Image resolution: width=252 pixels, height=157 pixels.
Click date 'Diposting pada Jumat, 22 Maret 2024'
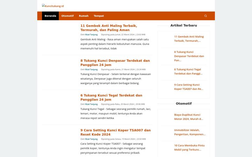pyautogui.click(x=123, y=35)
